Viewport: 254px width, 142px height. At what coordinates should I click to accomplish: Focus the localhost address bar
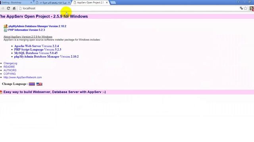[x=130, y=8]
